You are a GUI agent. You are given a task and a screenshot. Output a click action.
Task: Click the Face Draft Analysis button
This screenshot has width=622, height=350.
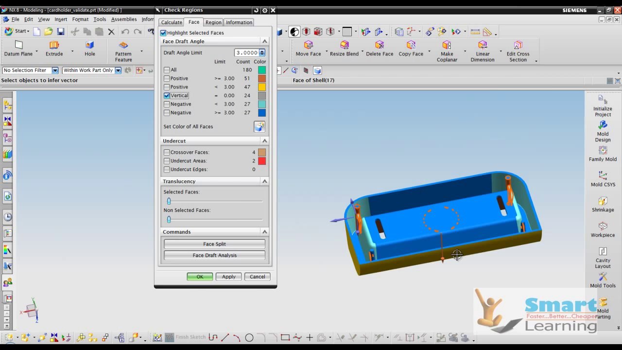click(x=214, y=255)
